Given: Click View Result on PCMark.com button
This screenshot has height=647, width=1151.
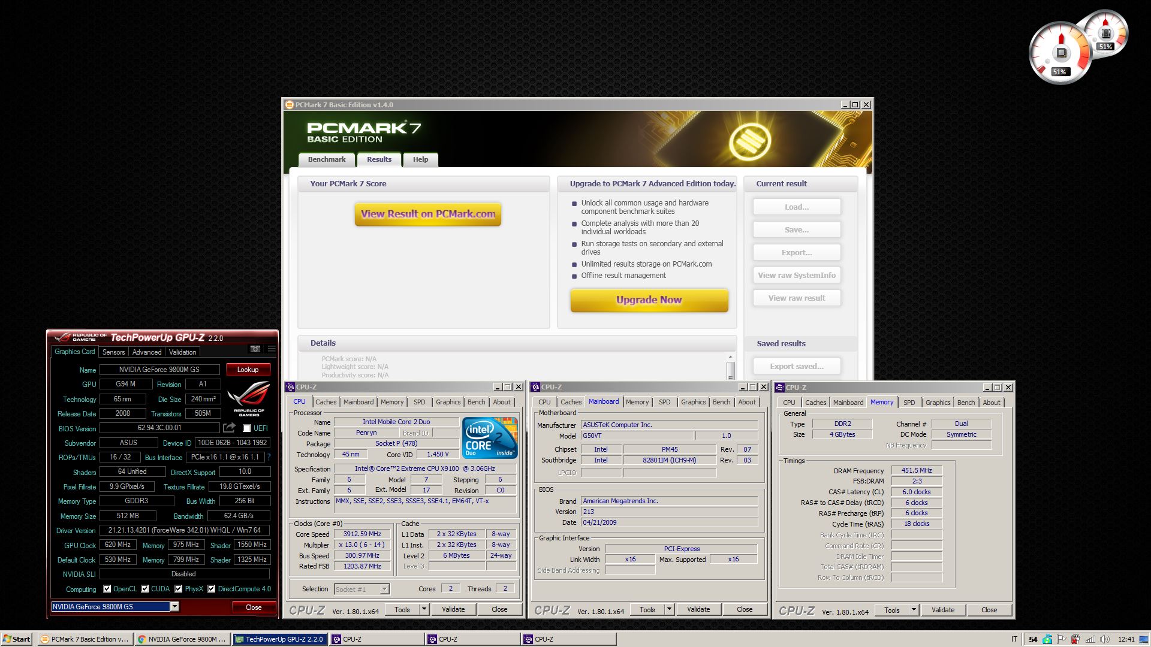Looking at the screenshot, I should pos(427,214).
